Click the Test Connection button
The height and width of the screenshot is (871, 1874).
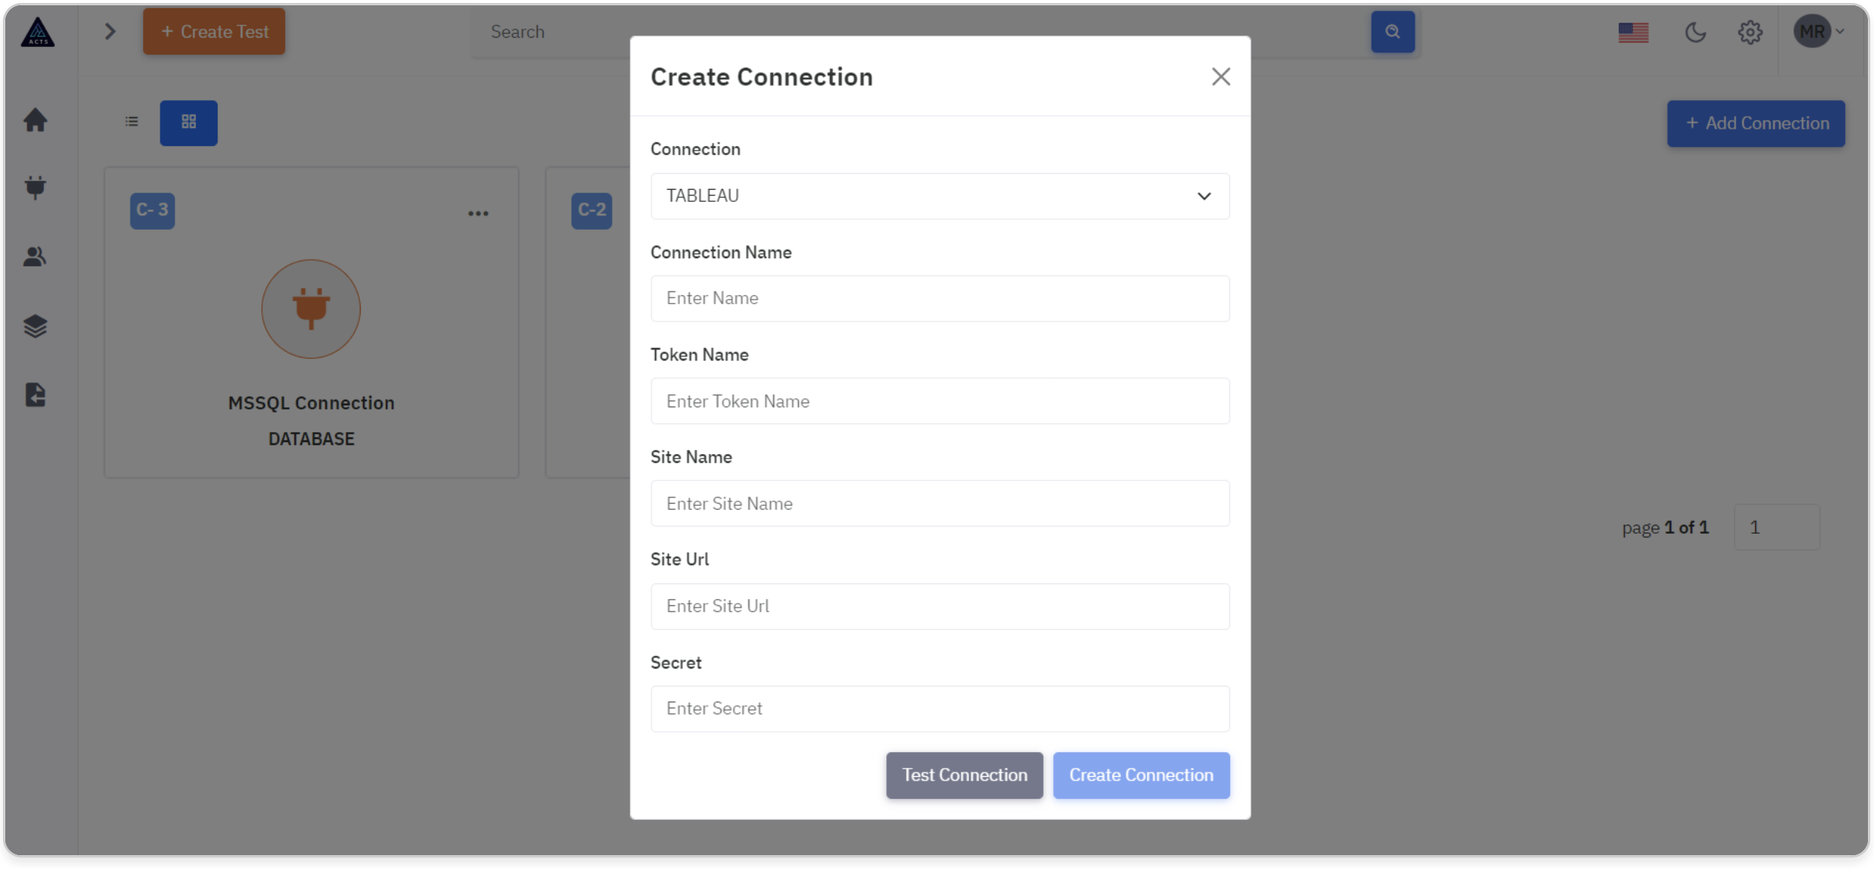[964, 775]
